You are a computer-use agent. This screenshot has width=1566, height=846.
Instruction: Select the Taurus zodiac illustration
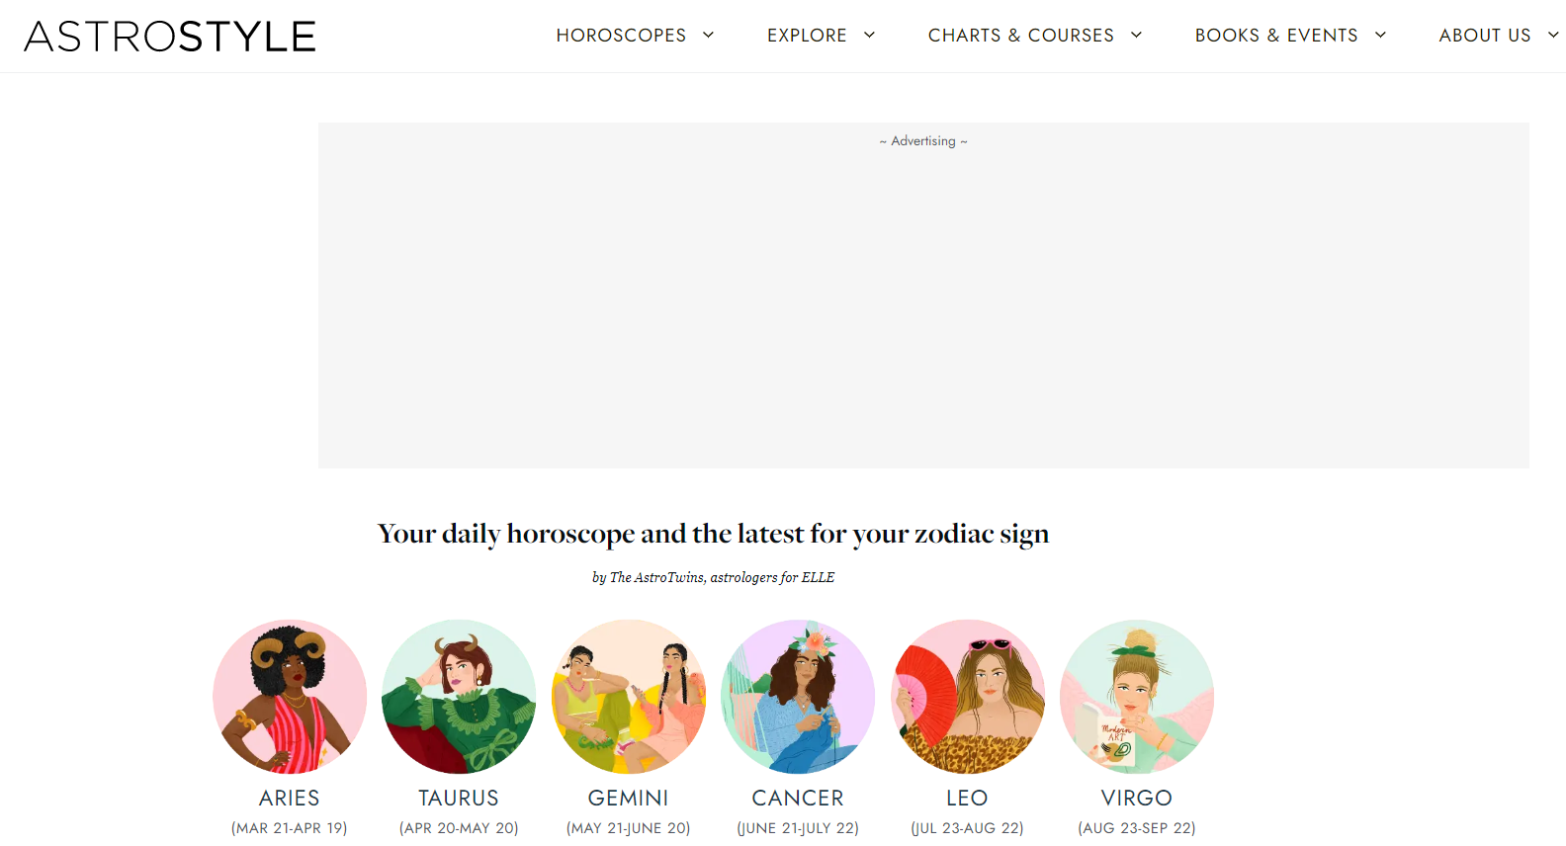(459, 697)
